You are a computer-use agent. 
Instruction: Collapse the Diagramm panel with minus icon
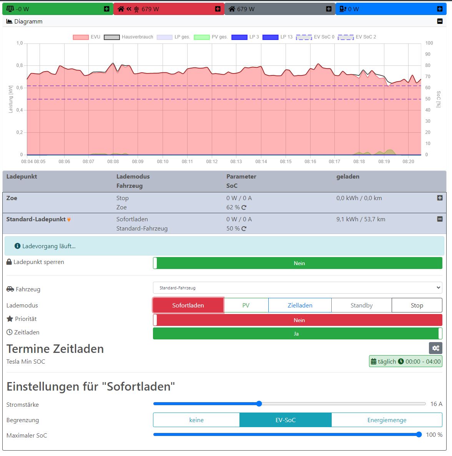click(440, 21)
